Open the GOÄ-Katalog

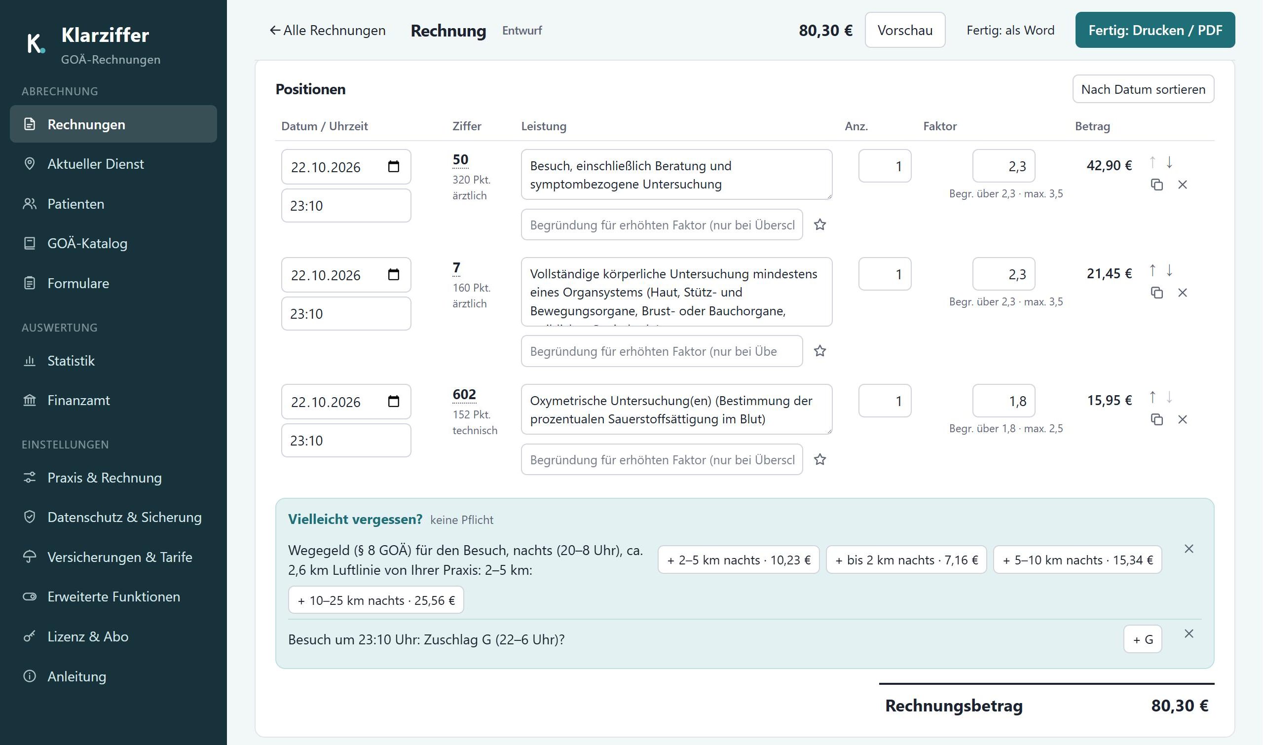tap(113, 243)
